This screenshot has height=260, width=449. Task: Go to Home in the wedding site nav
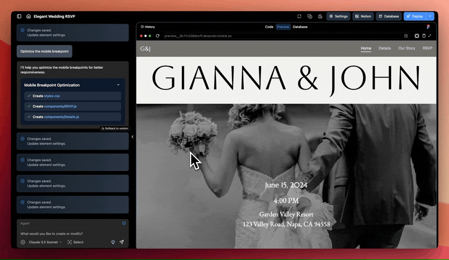coord(366,48)
